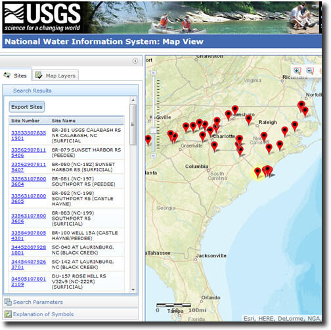Click the site marker southwest of Charlotte label
The height and width of the screenshot is (330, 331).
click(203, 136)
